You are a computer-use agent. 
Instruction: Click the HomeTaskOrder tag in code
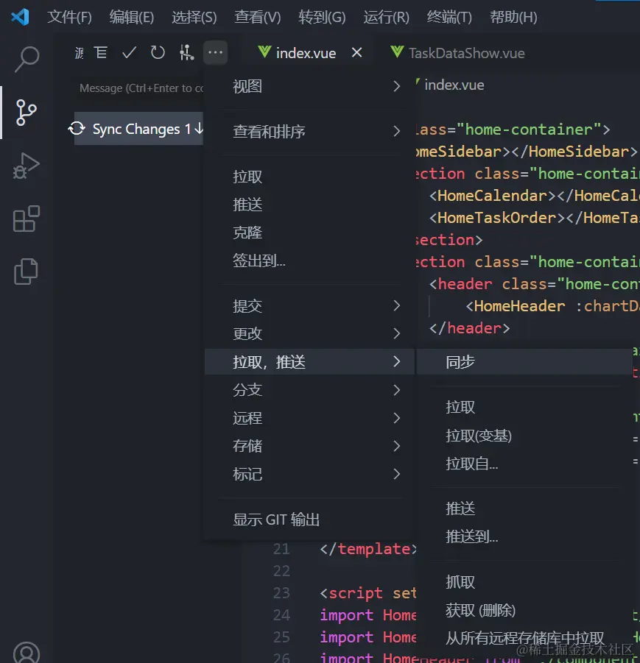tap(496, 218)
